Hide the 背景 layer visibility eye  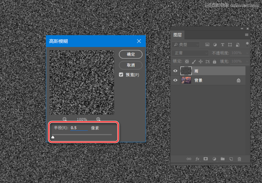pos(175,80)
